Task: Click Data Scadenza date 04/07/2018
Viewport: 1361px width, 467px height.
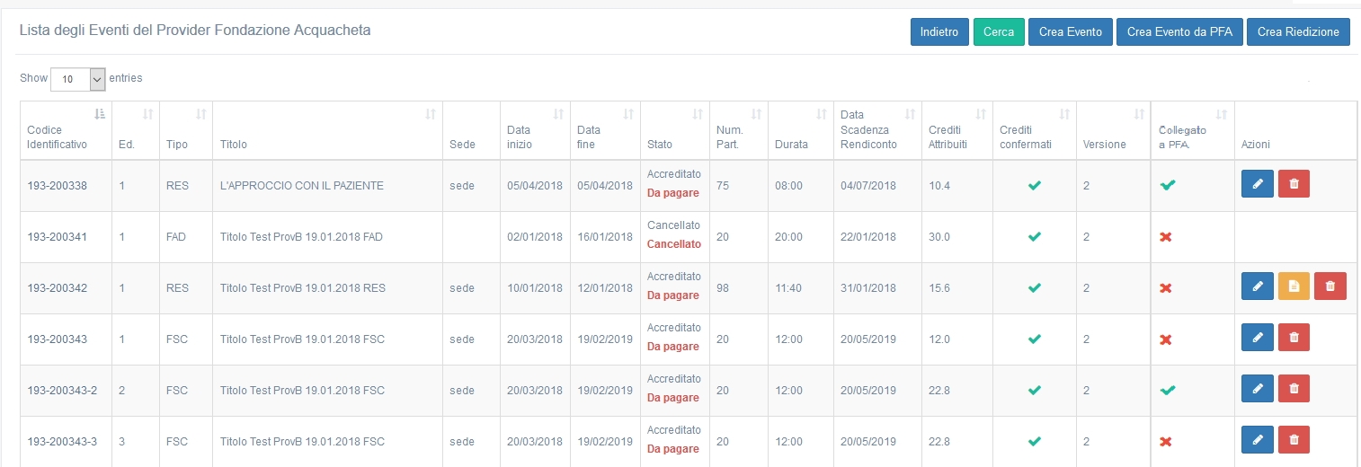Action: point(868,186)
